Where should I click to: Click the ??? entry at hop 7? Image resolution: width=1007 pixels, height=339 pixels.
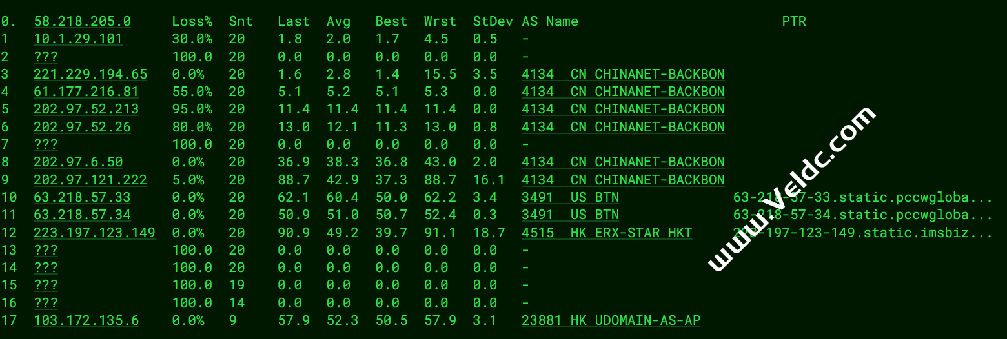(x=46, y=144)
